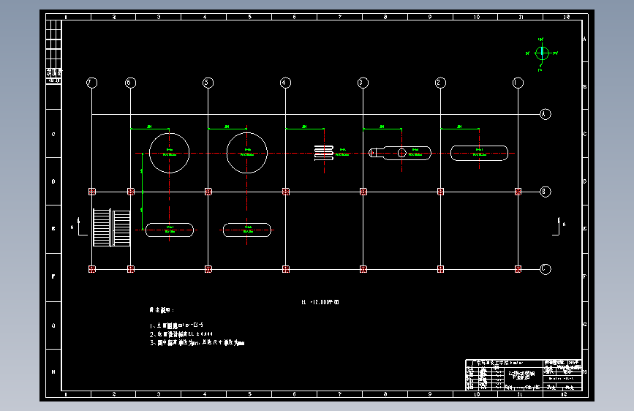Pick column marker at axis 3 and row C

click(363, 269)
